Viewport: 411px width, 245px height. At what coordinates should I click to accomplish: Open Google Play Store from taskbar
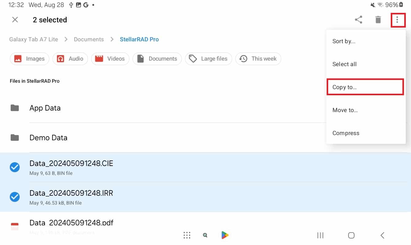[225, 235]
